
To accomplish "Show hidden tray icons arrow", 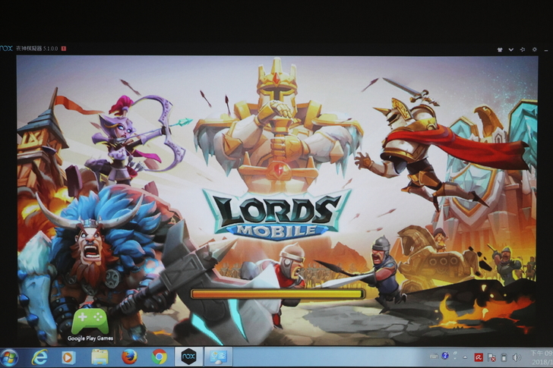I will click(x=465, y=357).
